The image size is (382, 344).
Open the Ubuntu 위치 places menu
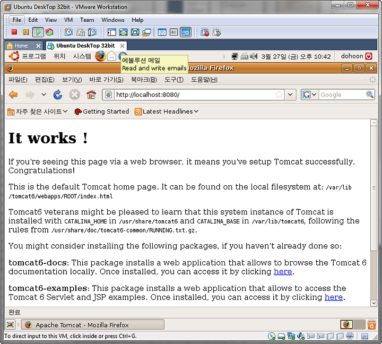[59, 56]
